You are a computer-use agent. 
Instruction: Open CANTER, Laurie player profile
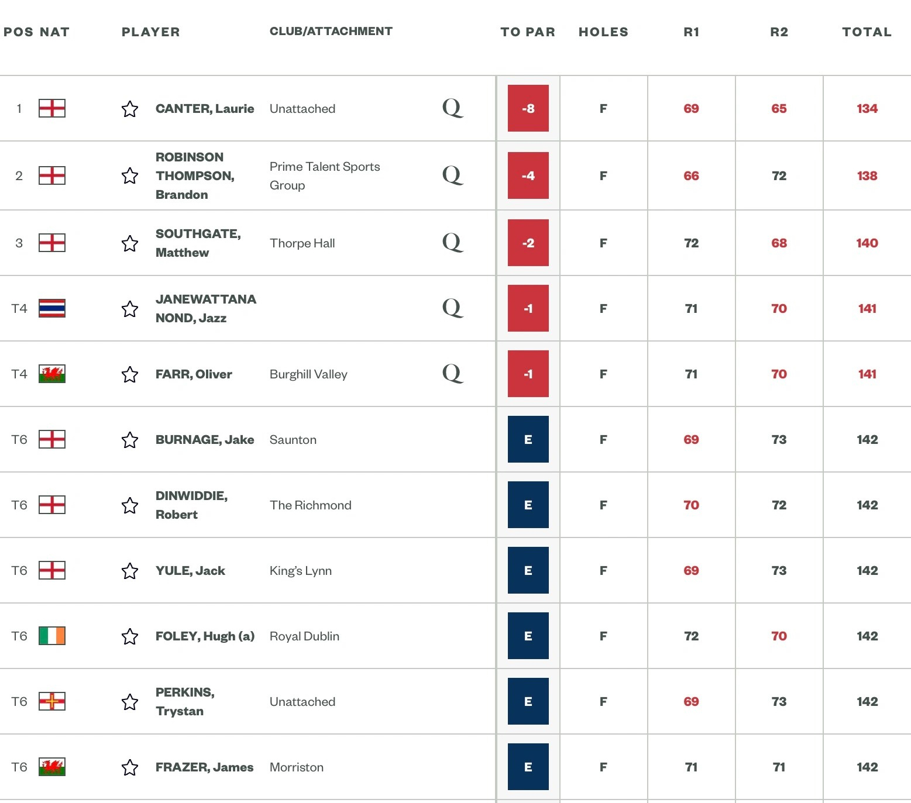point(205,109)
